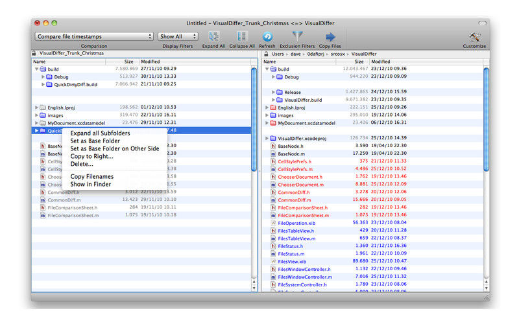Click the srcosx path breadcrumb
Screen dimensions: 519x324
[337, 54]
